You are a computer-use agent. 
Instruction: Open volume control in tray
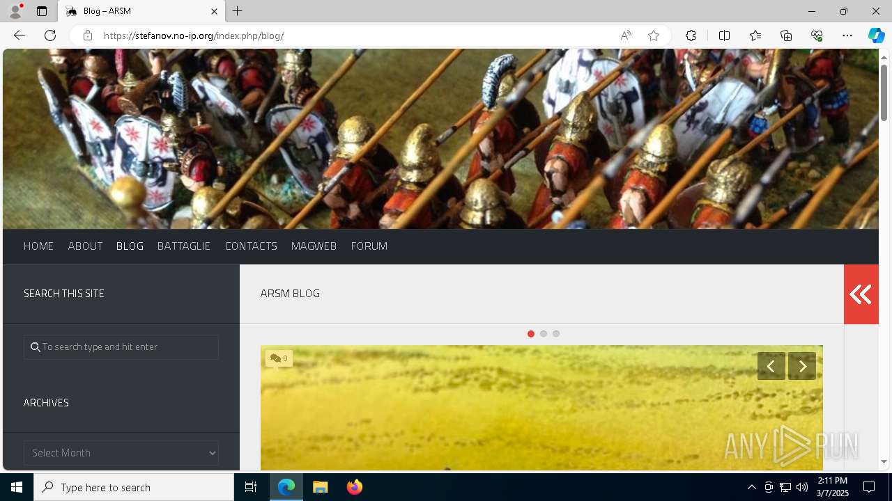point(802,487)
